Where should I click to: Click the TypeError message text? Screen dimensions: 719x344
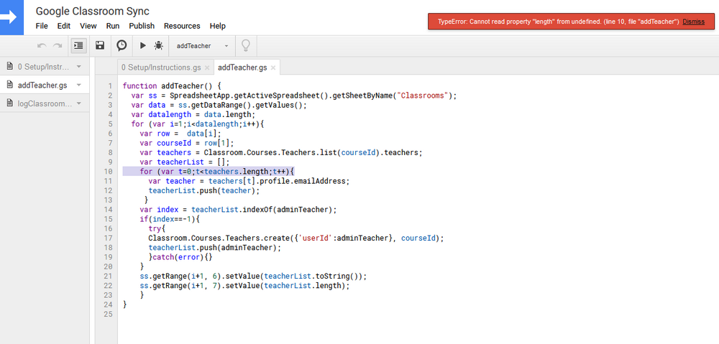pos(558,22)
